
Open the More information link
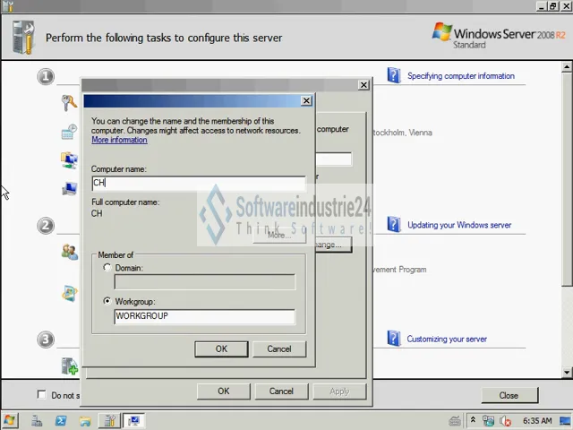coord(119,140)
